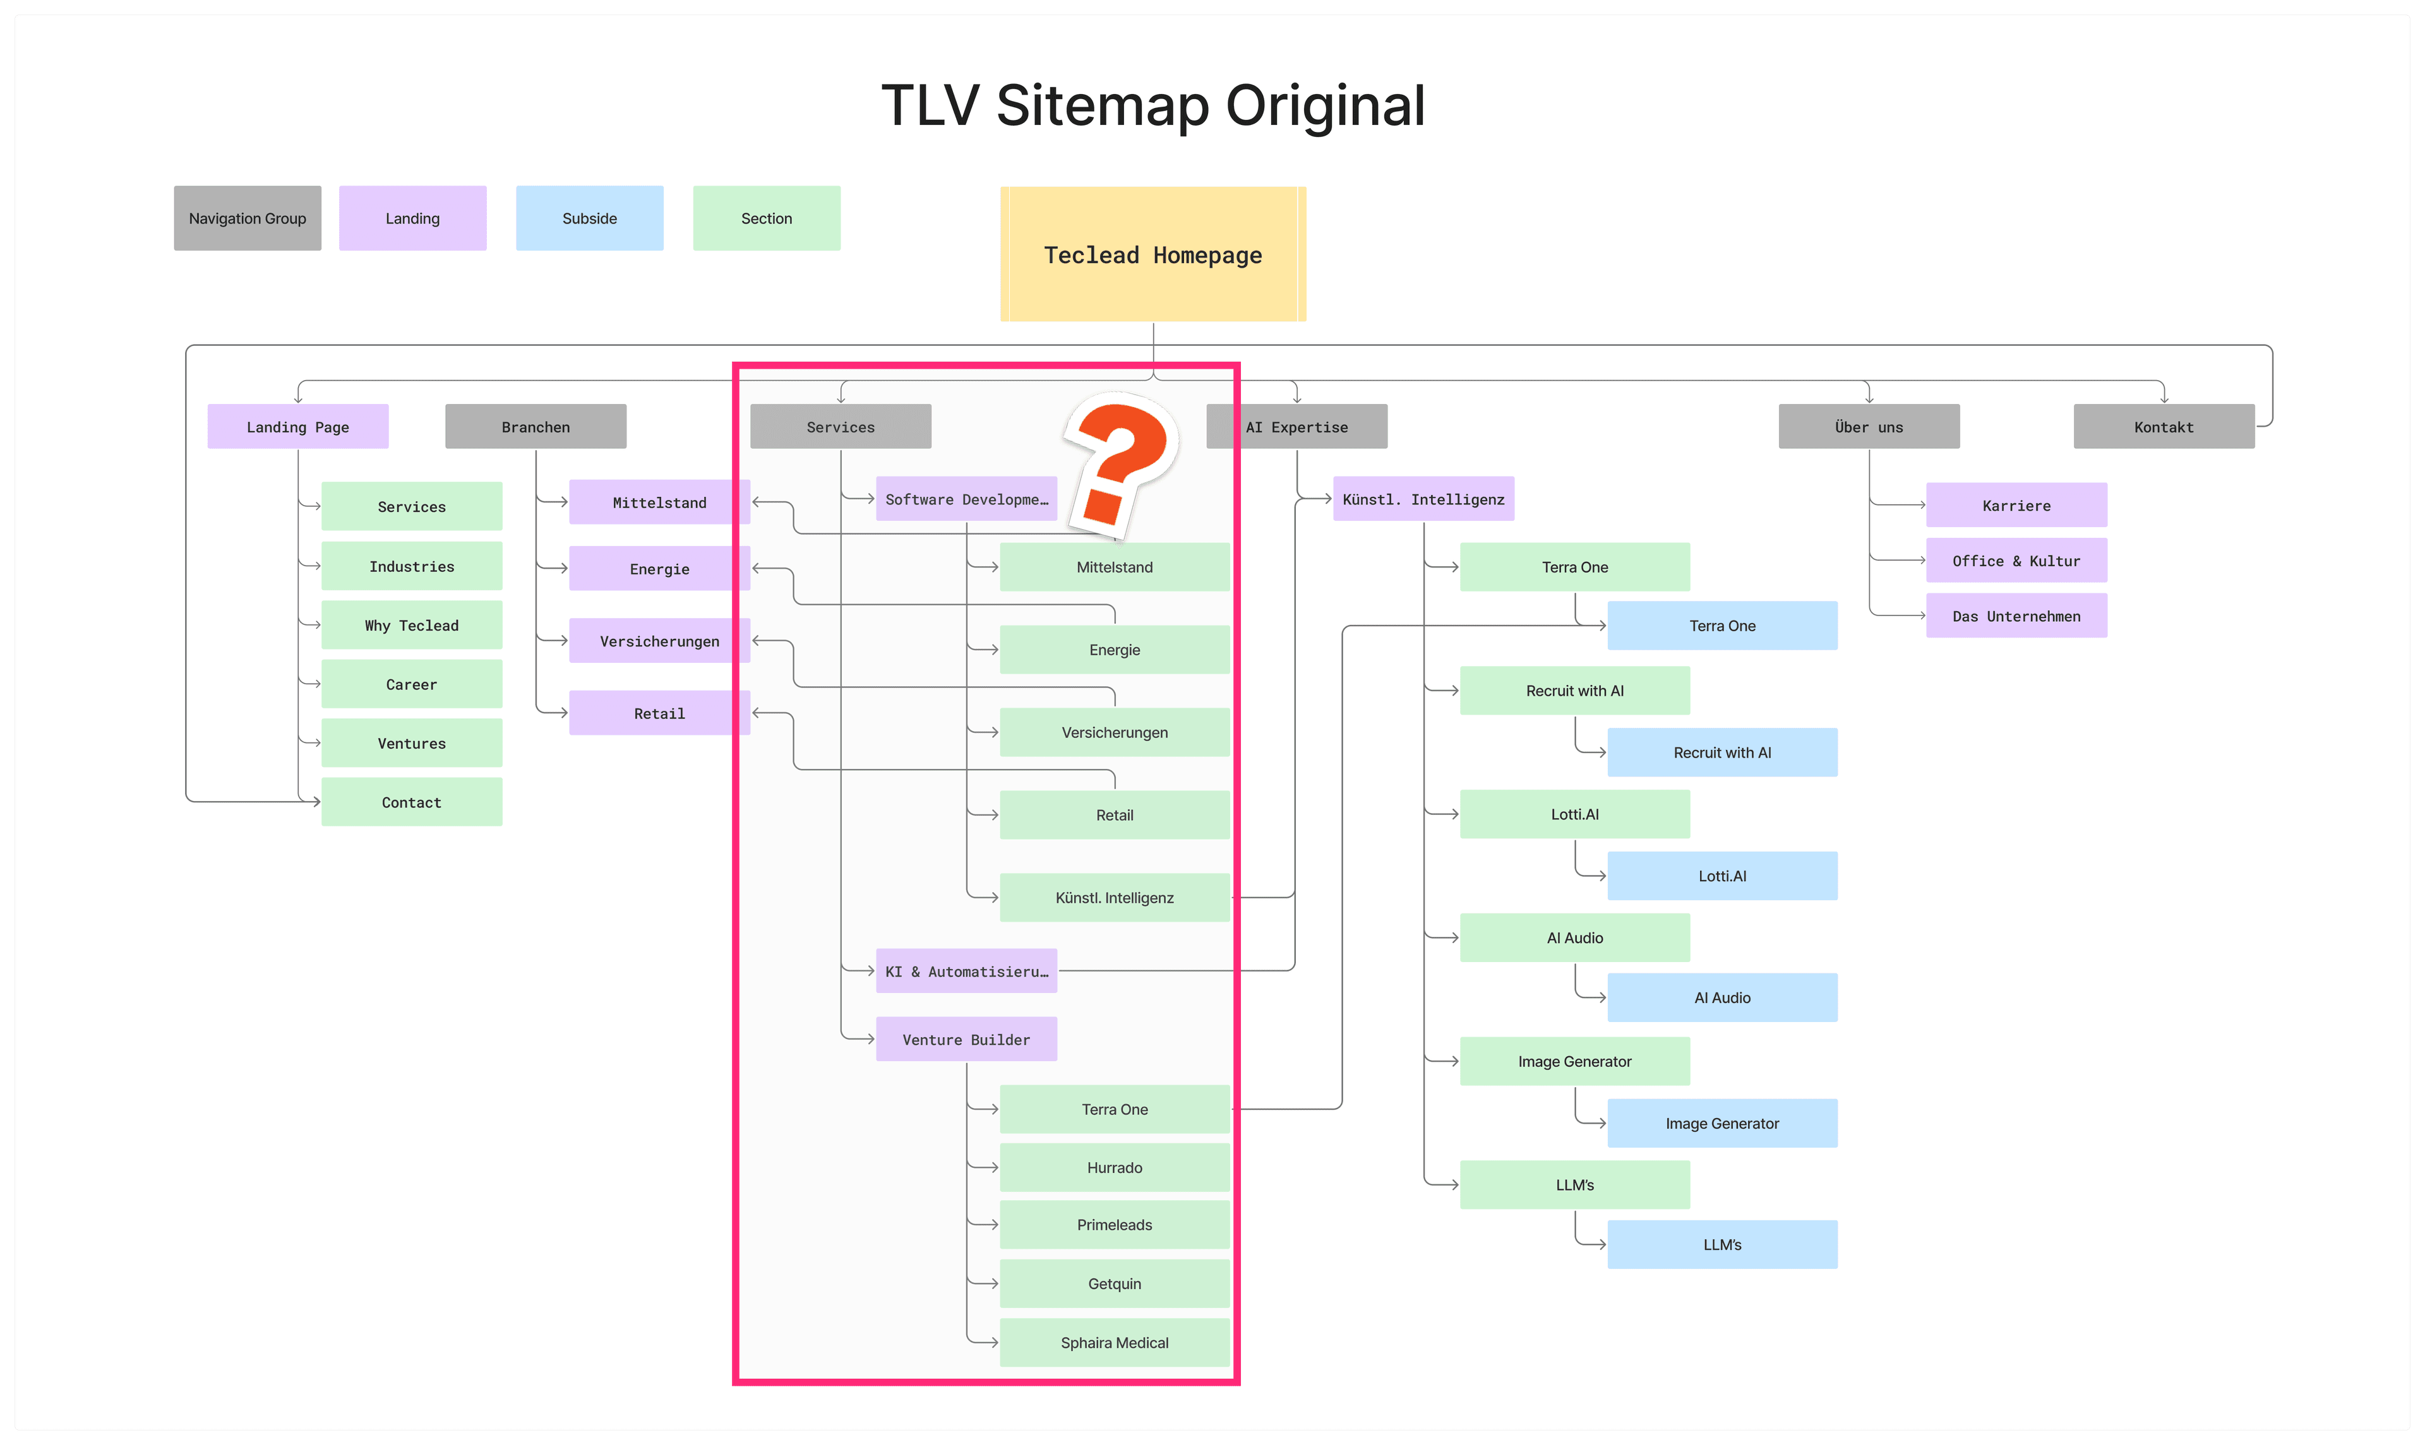Click the Getquin section box
2425x1445 pixels.
(x=1115, y=1283)
